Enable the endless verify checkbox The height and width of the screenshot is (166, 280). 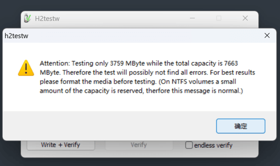[x=189, y=145]
